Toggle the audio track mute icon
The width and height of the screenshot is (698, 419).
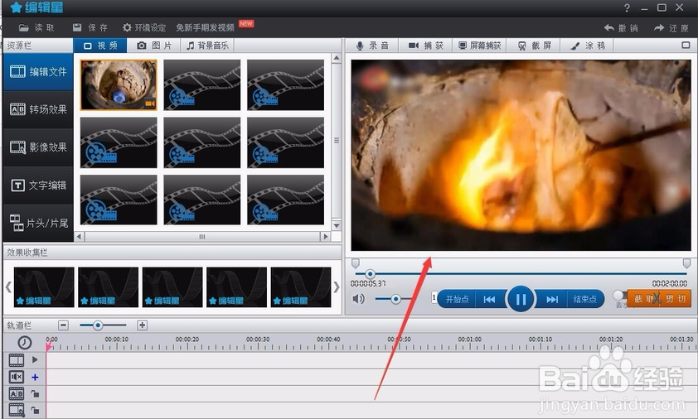17,378
